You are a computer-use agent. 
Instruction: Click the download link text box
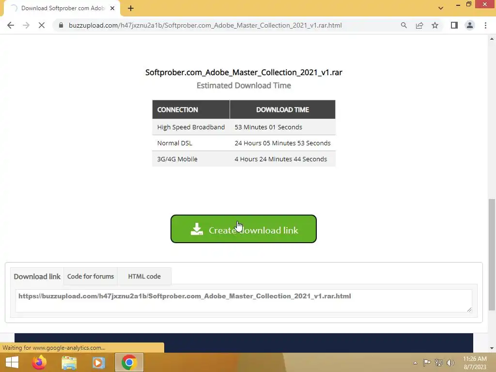(244, 301)
